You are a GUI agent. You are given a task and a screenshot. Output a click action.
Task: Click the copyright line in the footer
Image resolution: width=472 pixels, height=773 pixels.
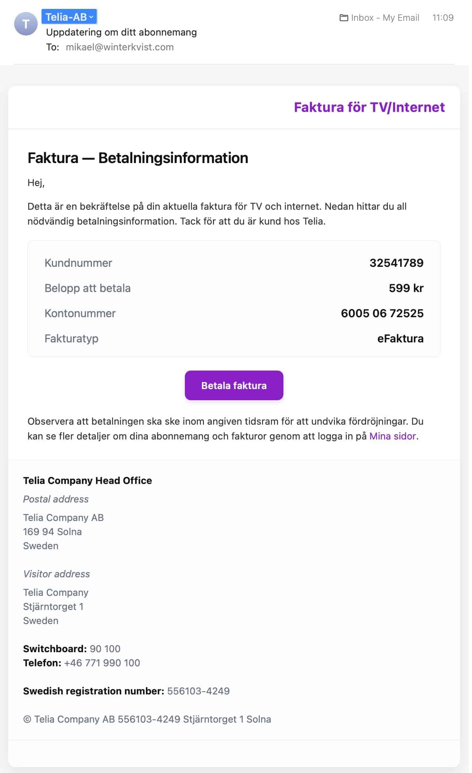point(147,719)
